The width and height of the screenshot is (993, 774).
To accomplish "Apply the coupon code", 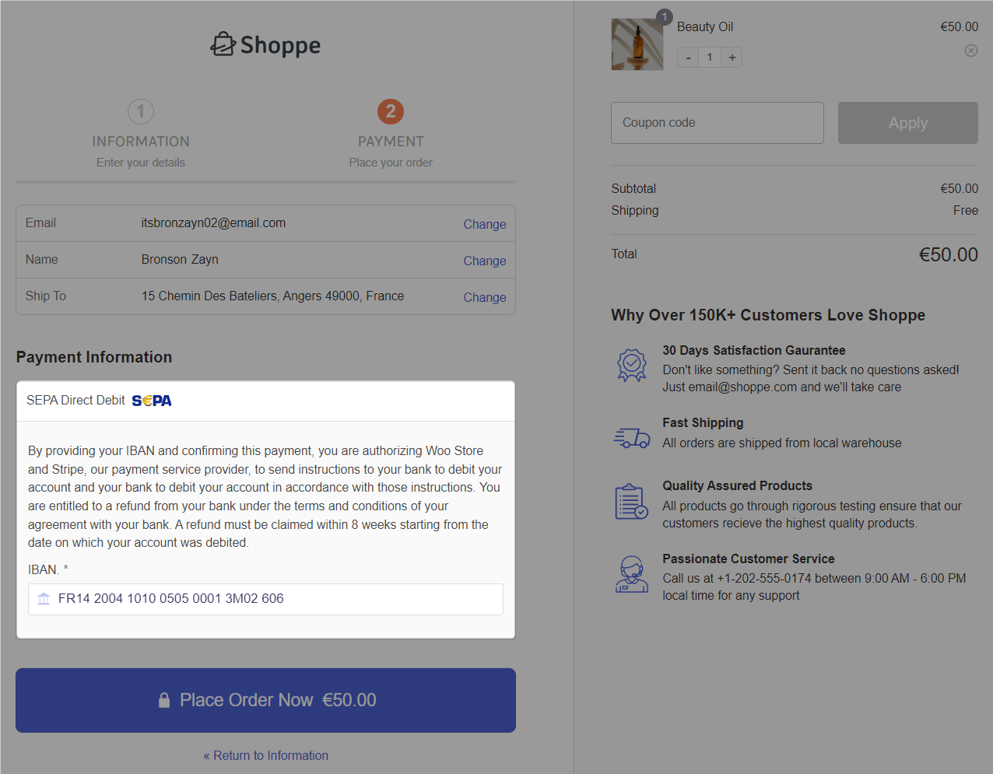I will pos(908,123).
